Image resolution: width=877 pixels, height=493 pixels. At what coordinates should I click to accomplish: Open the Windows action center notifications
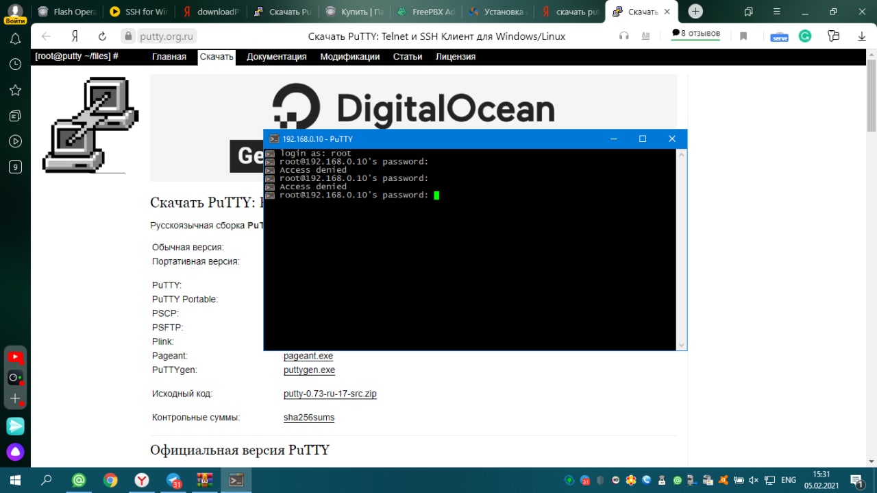point(856,481)
